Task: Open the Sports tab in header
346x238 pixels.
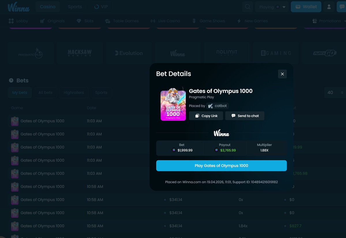Action: 75,7
